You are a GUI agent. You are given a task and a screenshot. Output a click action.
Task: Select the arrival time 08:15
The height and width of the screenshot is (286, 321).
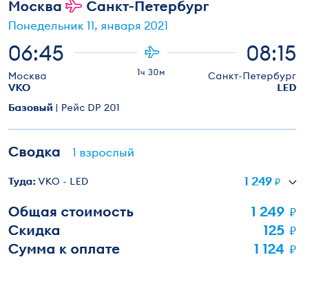point(271,53)
